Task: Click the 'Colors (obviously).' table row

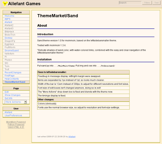Action: (x=83, y=104)
